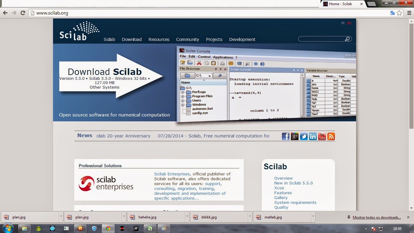Viewport: 414px width, 233px height.
Task: Click the vertical scrollbar thumb
Action: coord(411,76)
